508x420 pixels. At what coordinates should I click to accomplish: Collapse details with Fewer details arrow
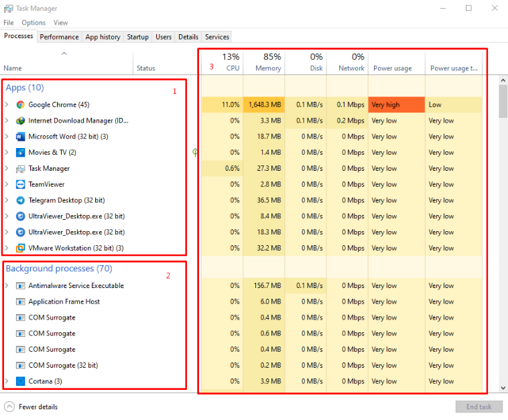[9, 407]
